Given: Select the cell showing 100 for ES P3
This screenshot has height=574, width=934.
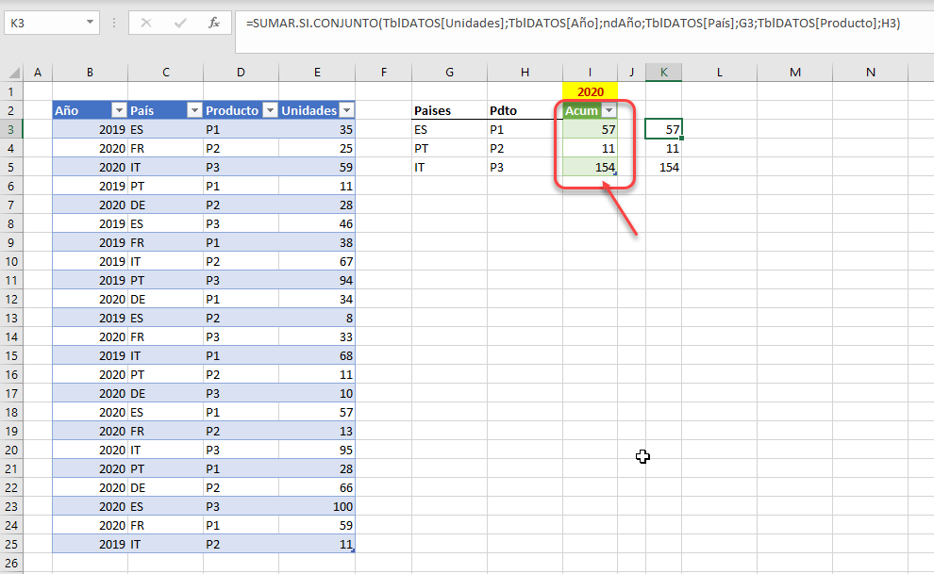Looking at the screenshot, I should [317, 506].
